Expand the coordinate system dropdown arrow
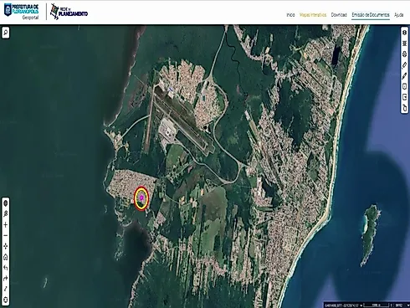410x308 pixels. click(x=361, y=305)
